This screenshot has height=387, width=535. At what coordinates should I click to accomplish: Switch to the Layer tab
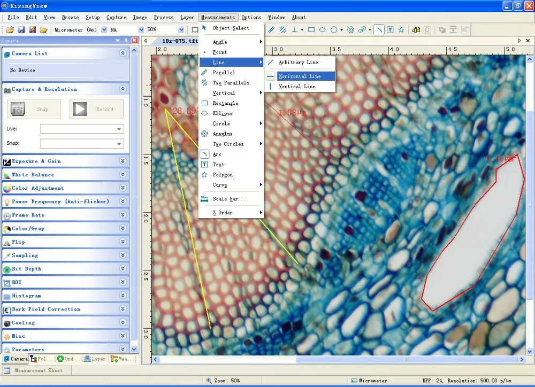[95, 359]
